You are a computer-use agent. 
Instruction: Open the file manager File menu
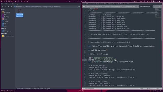[2, 4]
